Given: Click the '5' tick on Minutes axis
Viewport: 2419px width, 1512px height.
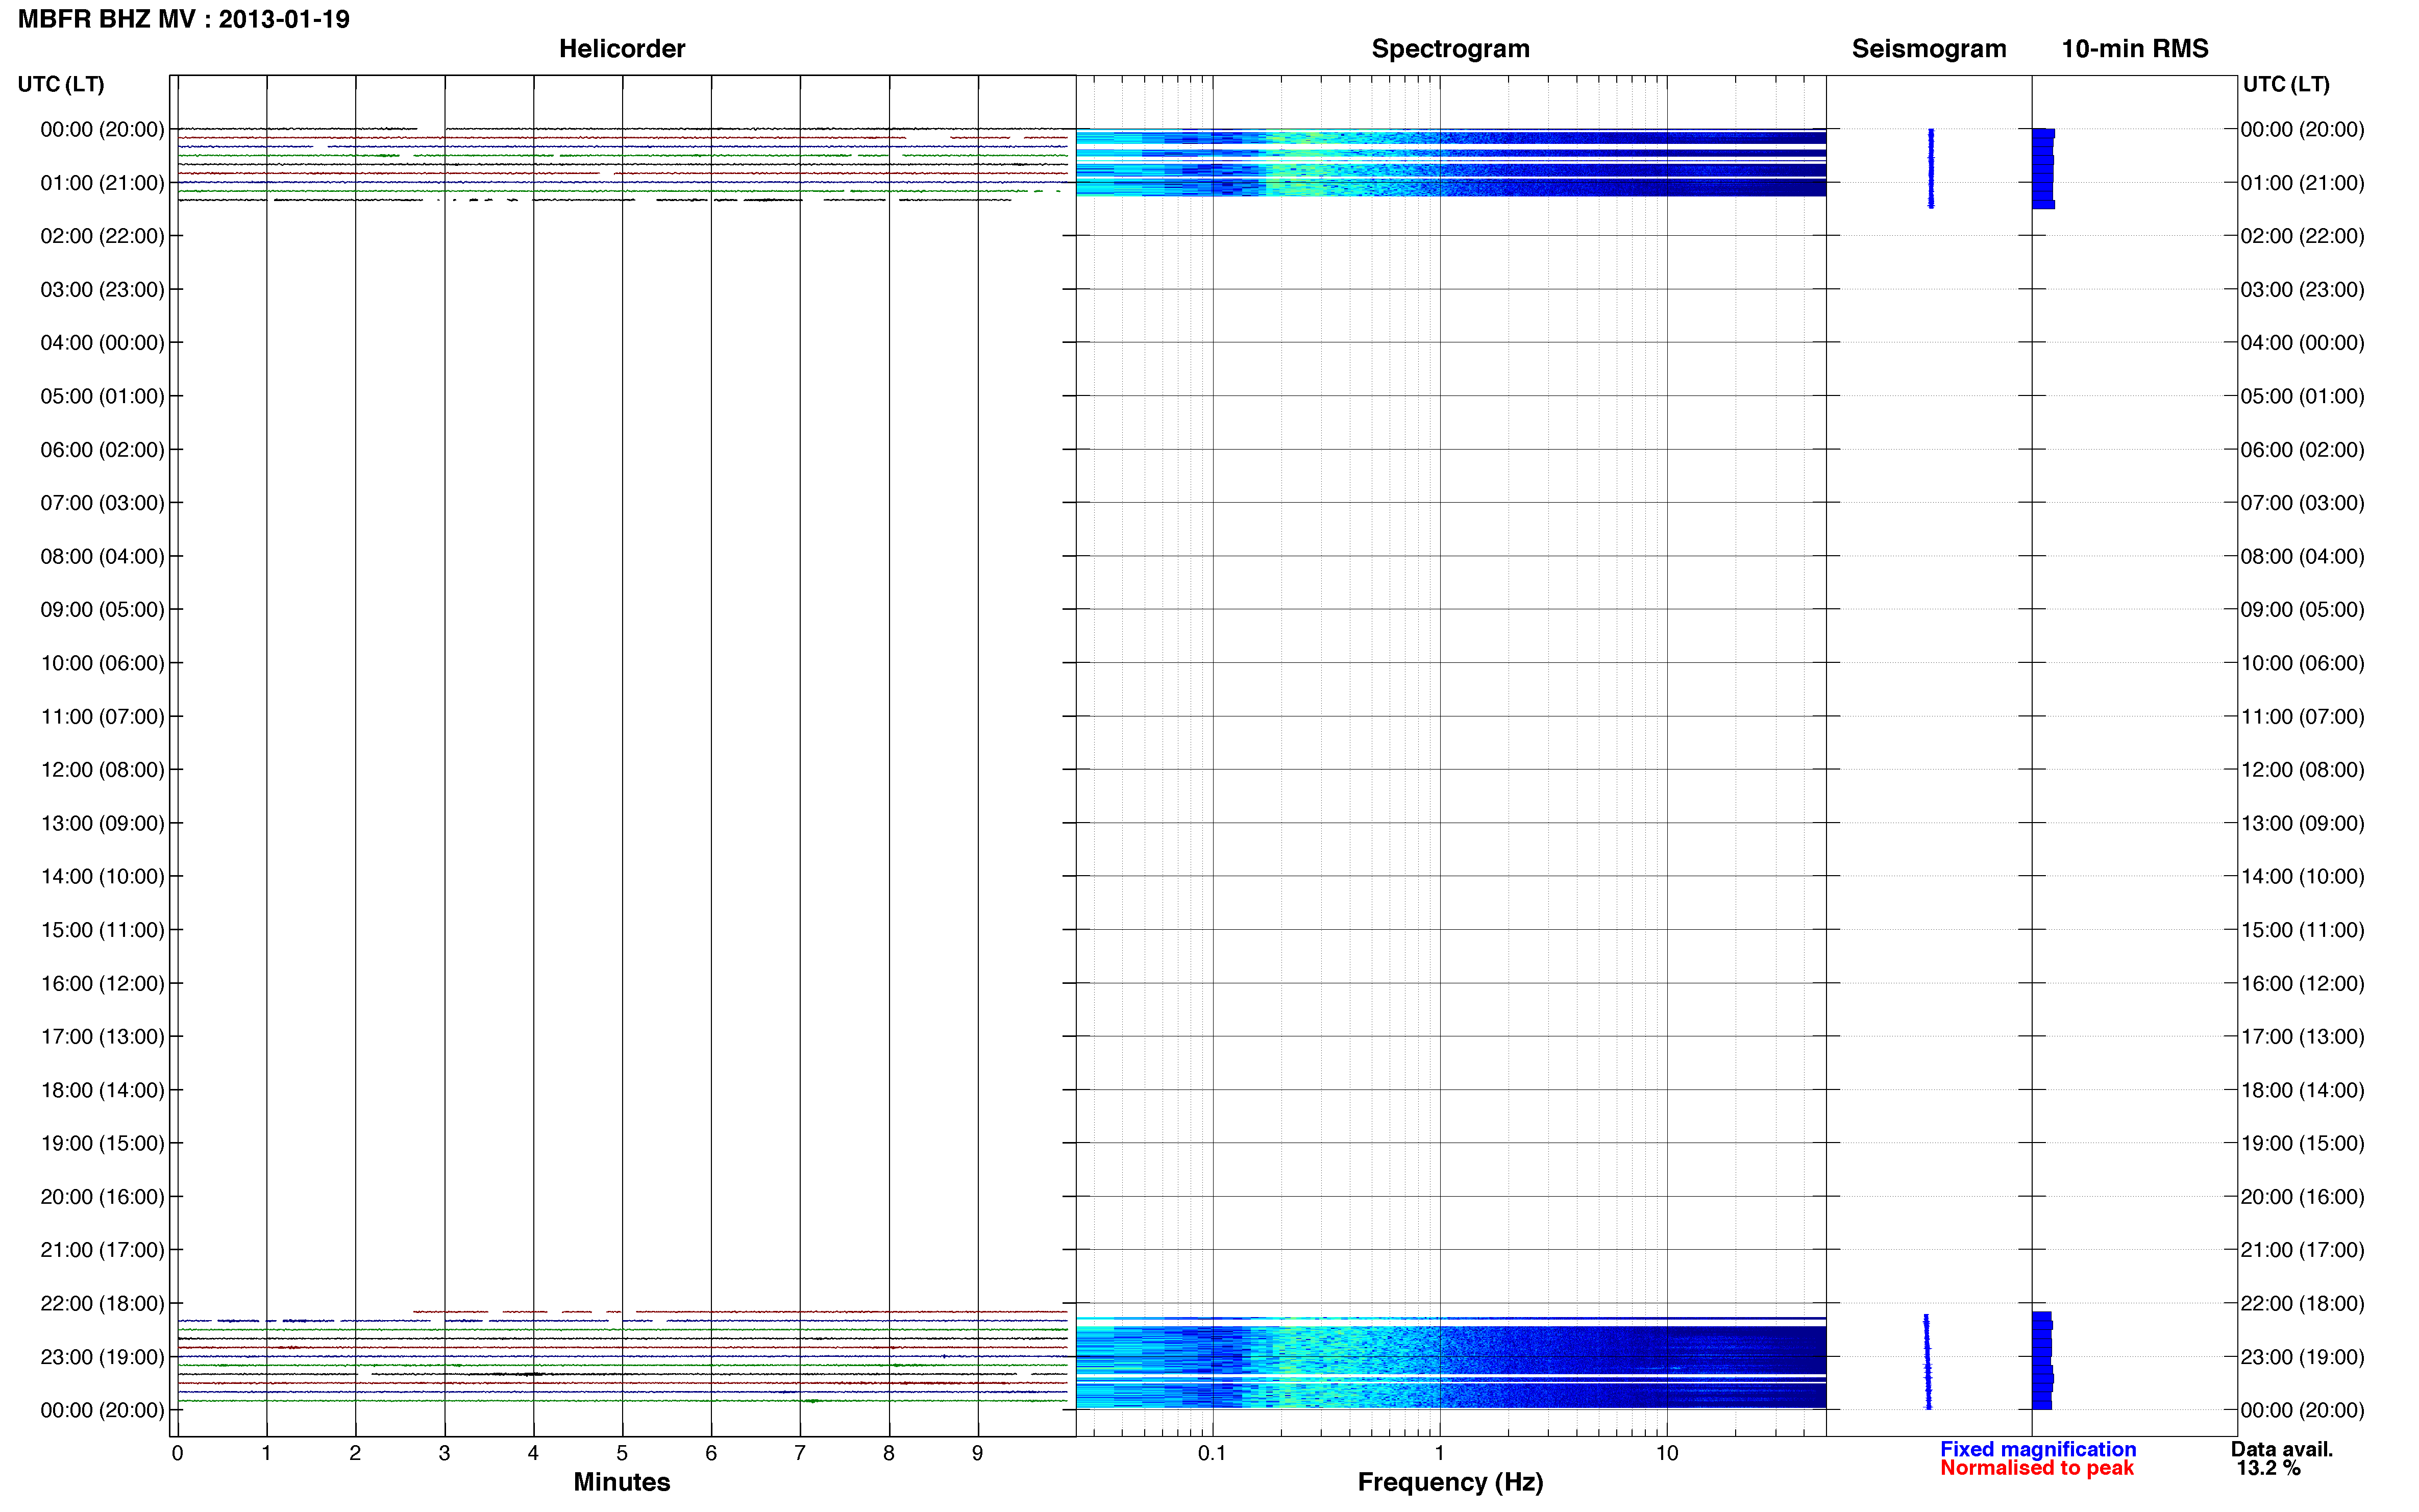Looking at the screenshot, I should [622, 1453].
